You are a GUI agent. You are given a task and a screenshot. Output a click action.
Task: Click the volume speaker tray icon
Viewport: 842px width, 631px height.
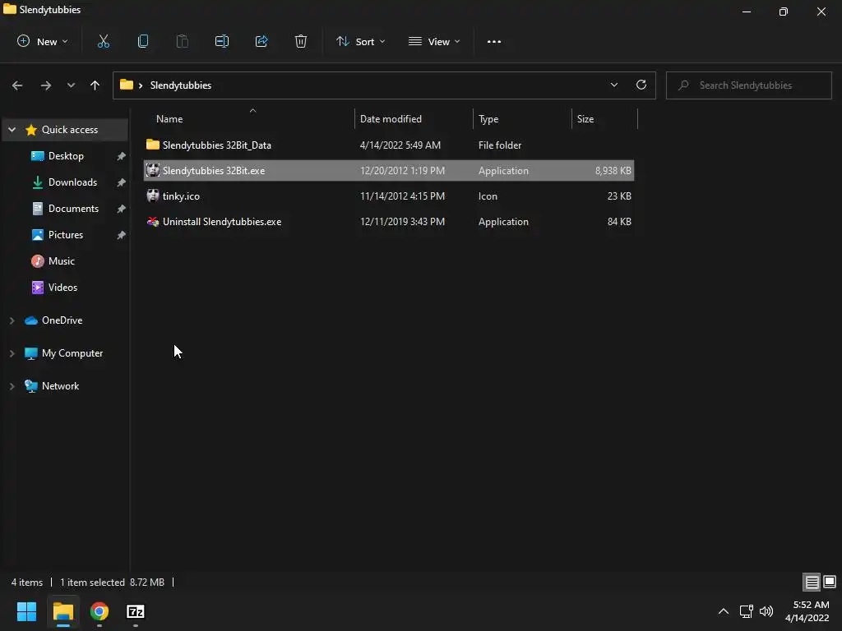pos(766,611)
